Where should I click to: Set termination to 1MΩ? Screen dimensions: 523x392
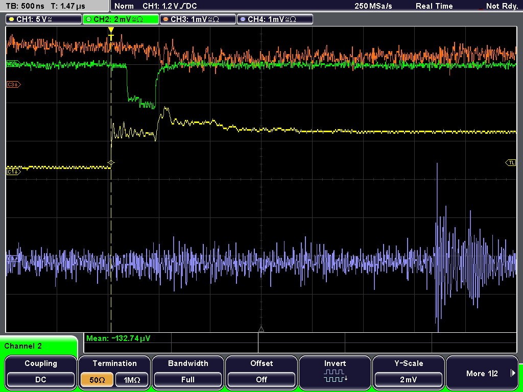[x=132, y=380]
